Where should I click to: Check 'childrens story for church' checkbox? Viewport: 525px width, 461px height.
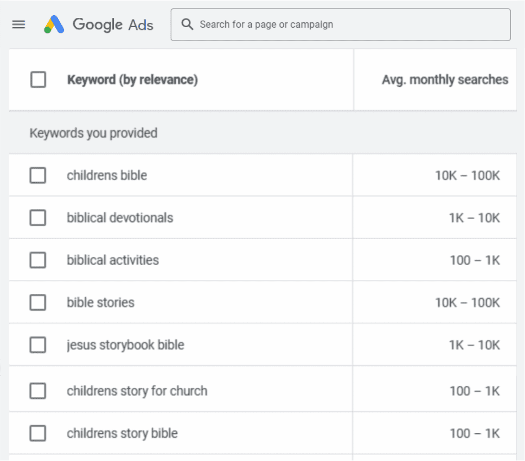click(38, 390)
